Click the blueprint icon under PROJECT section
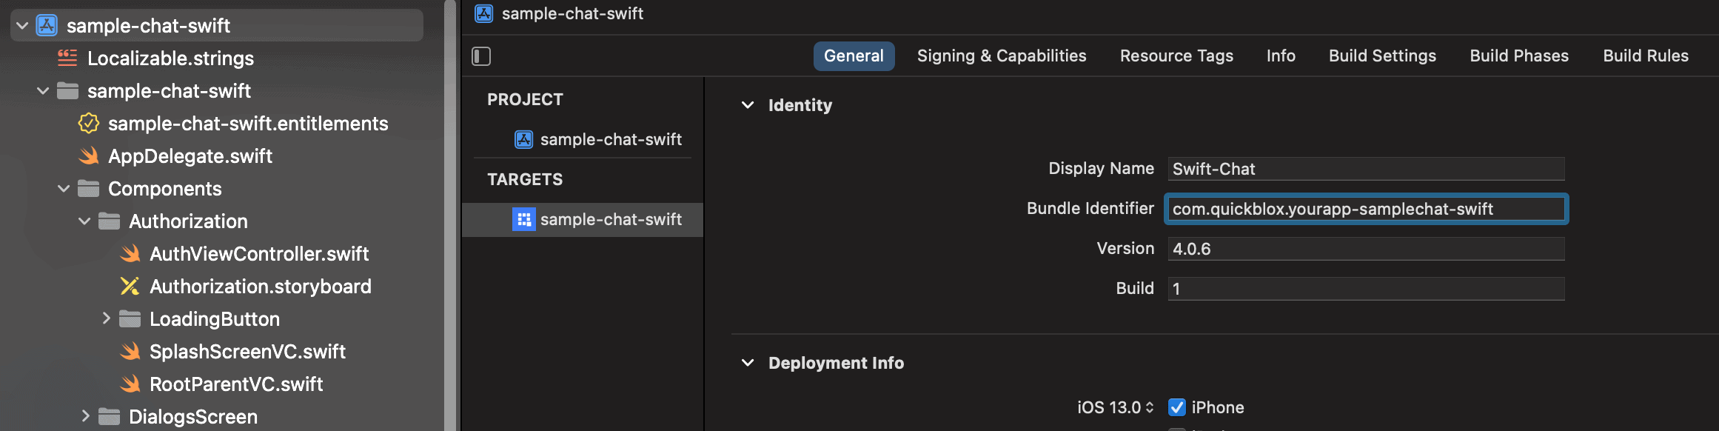Screen dimensions: 1719x431 pyautogui.click(x=524, y=139)
